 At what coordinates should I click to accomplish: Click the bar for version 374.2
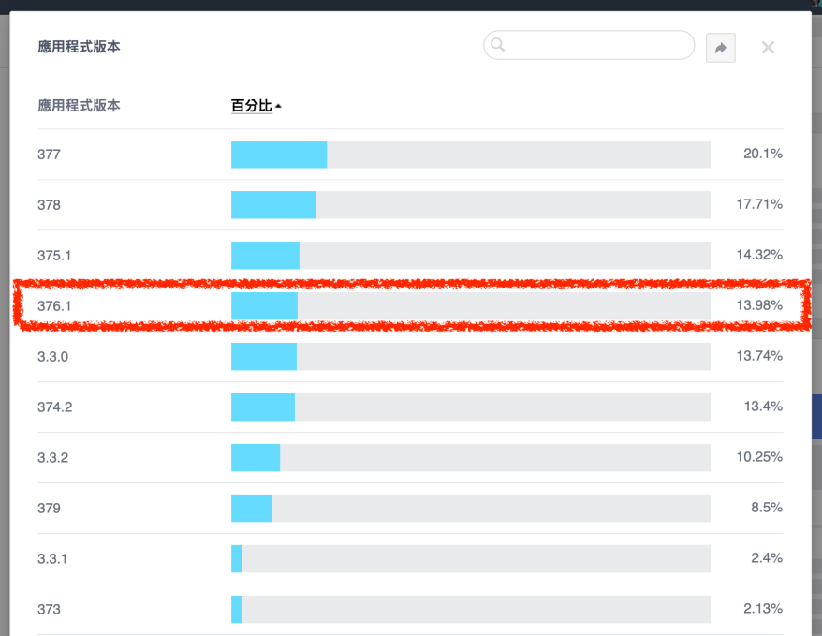(x=263, y=407)
